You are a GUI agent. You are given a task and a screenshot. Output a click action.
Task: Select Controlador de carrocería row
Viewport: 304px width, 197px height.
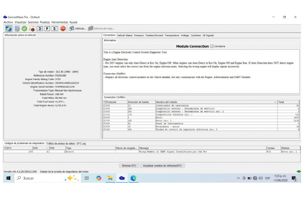click(x=201, y=105)
